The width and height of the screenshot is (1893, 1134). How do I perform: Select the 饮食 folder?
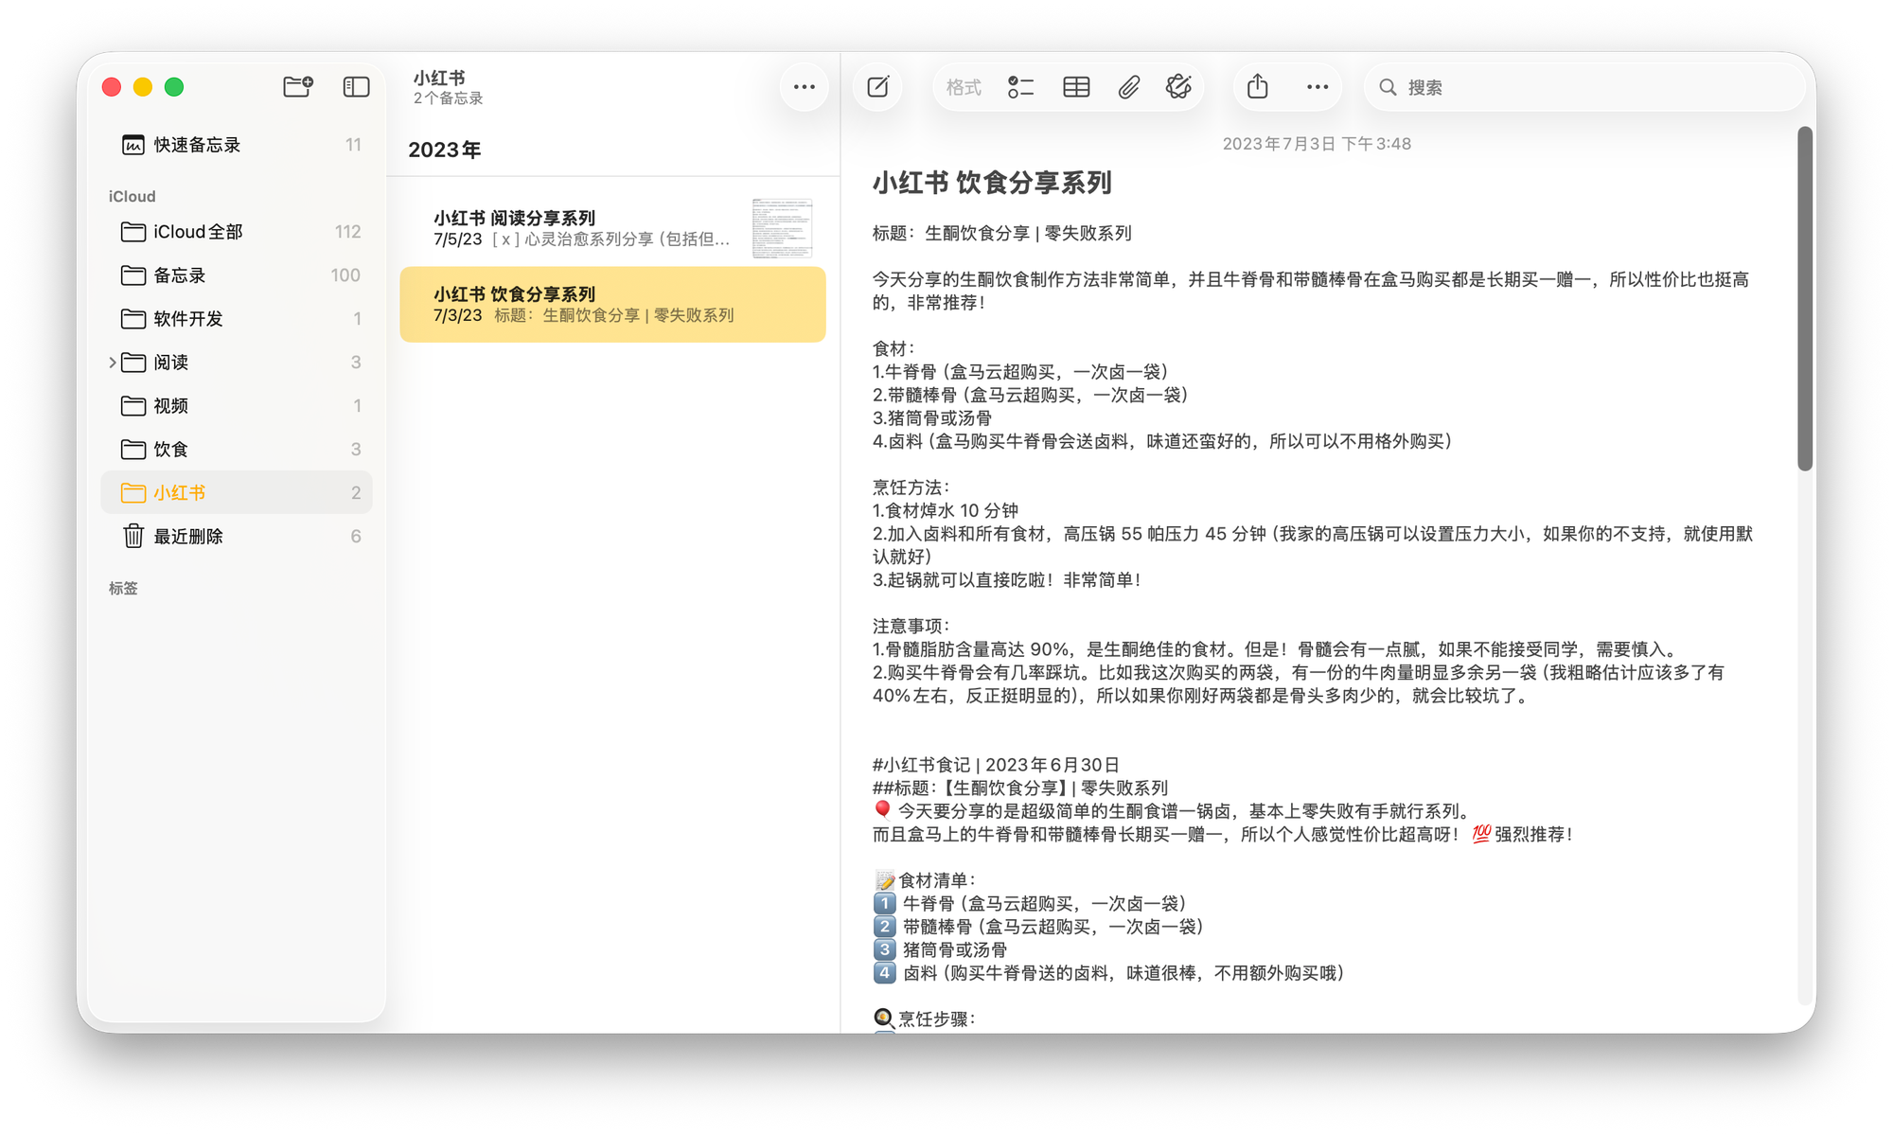click(x=171, y=450)
